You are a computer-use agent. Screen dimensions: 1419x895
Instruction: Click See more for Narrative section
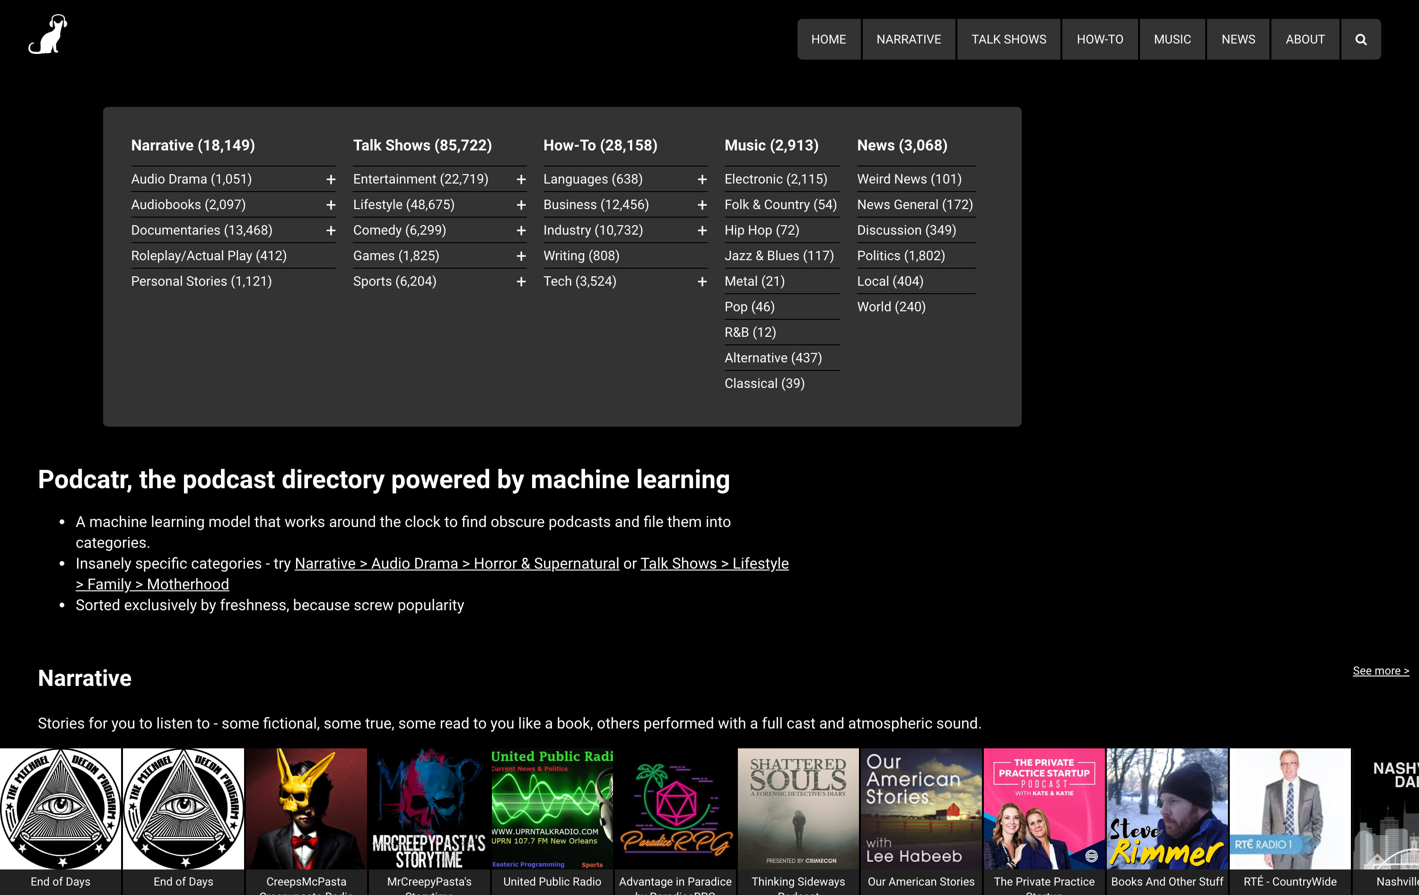tap(1380, 670)
